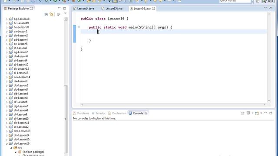278x156 pixels.
Task: Open Display Selected Console dropdown arrow
Action: [252, 113]
